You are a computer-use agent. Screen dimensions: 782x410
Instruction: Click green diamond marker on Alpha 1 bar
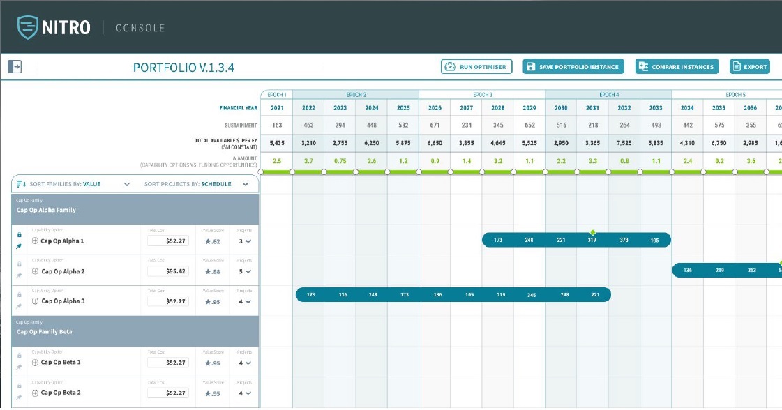pyautogui.click(x=592, y=232)
